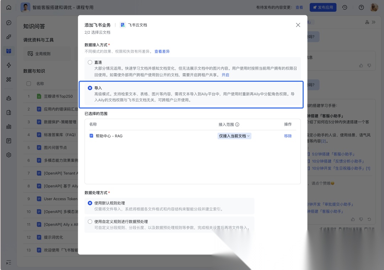Open the knowledge book sidebar icon
The image size is (384, 270).
[x=9, y=51]
